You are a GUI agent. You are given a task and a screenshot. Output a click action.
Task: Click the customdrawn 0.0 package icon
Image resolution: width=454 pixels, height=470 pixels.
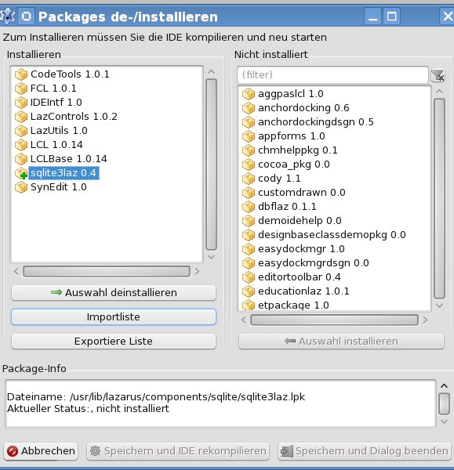coord(249,193)
